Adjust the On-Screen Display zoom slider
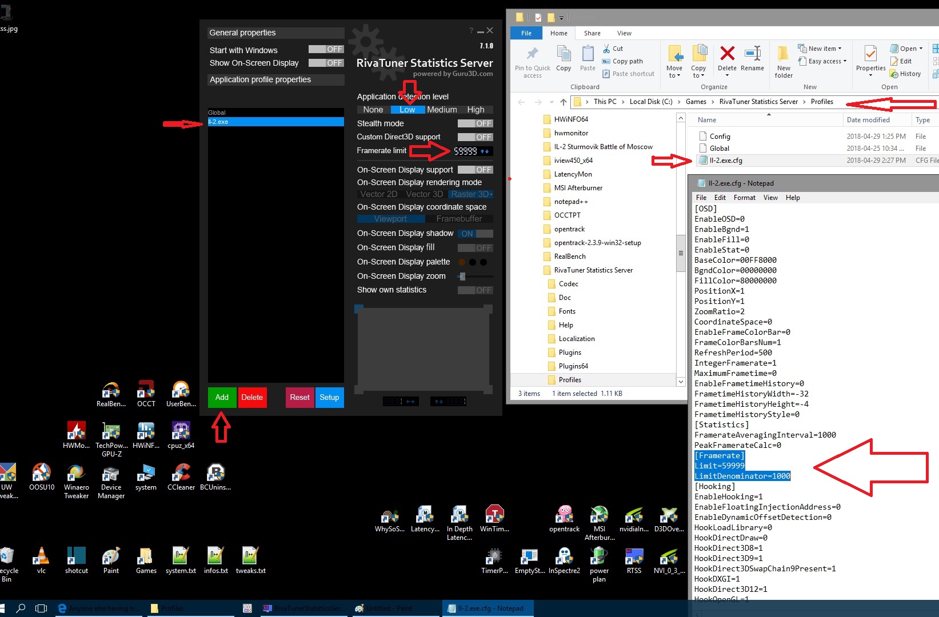This screenshot has height=617, width=939. (462, 277)
